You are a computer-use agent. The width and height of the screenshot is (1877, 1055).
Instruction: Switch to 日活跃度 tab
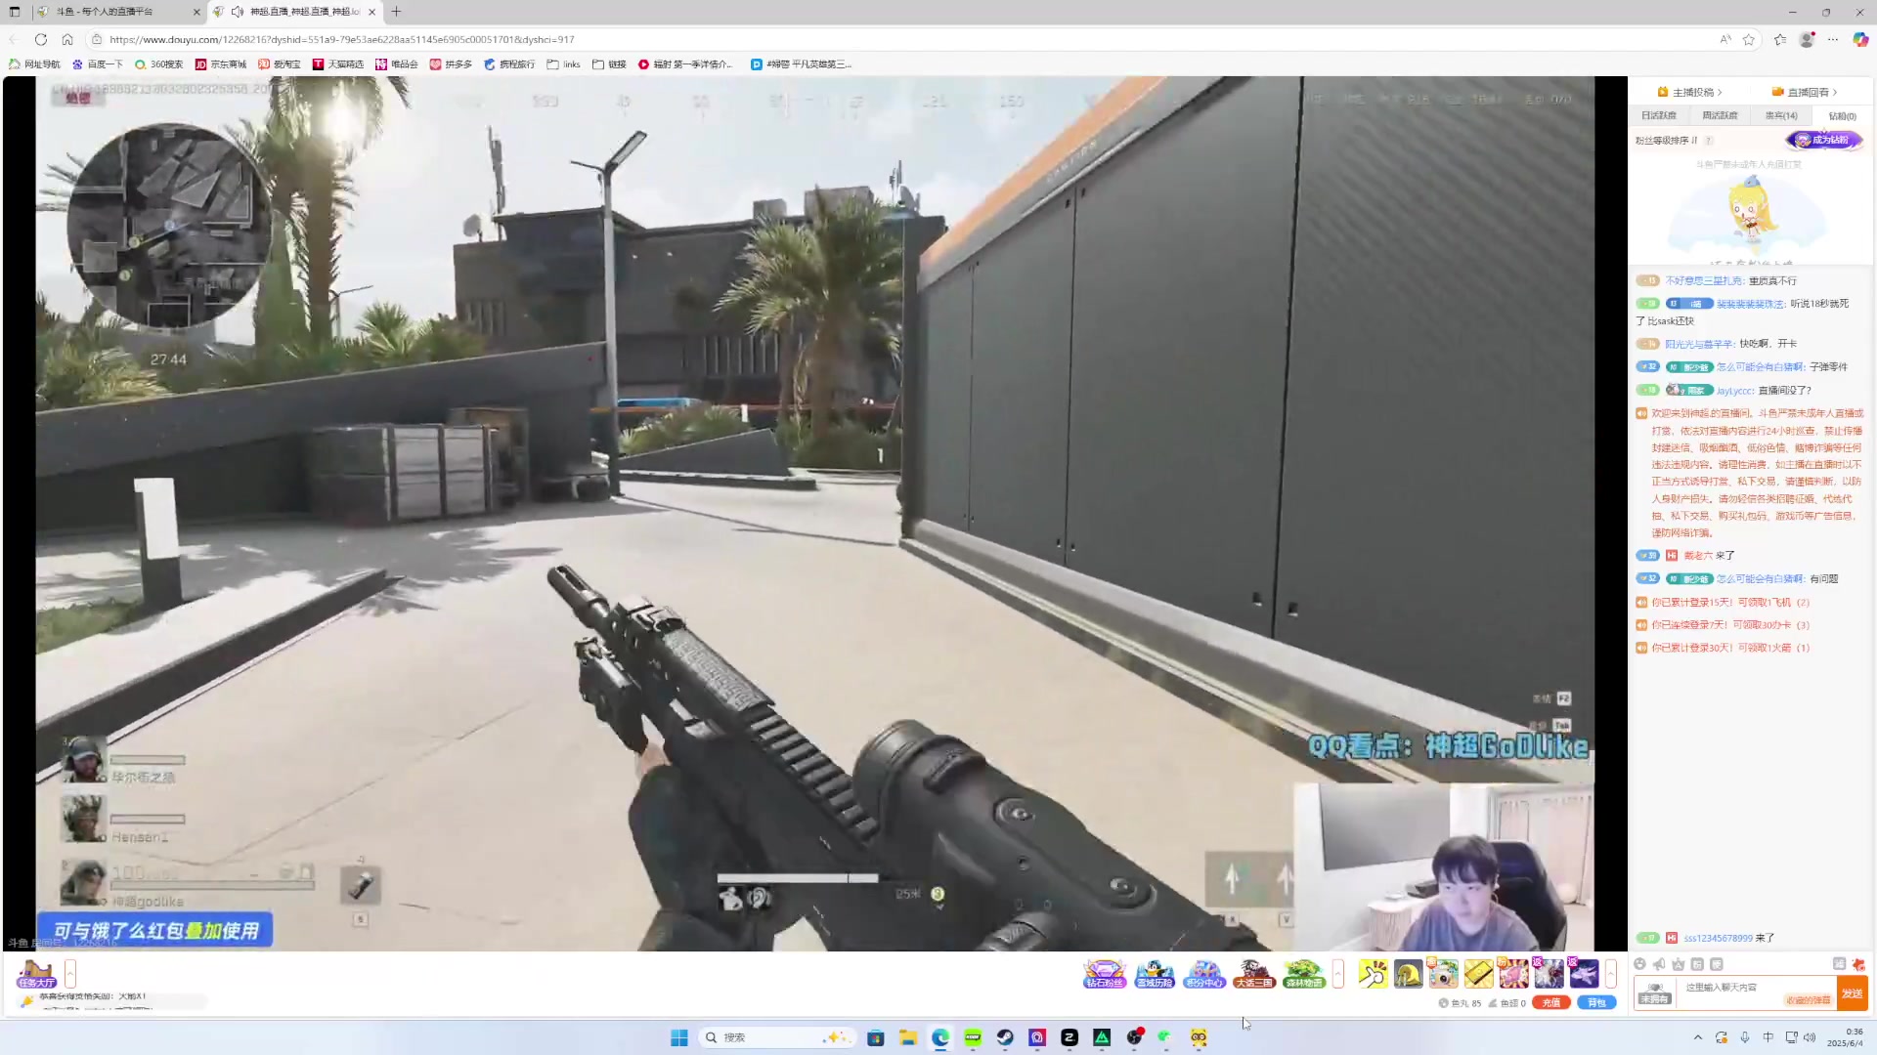(1659, 115)
